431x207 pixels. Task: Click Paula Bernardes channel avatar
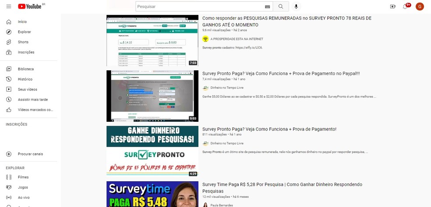pyautogui.click(x=205, y=205)
